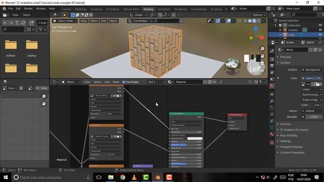Switch to solid viewport shading
The height and width of the screenshot is (182, 324).
[x=250, y=21]
